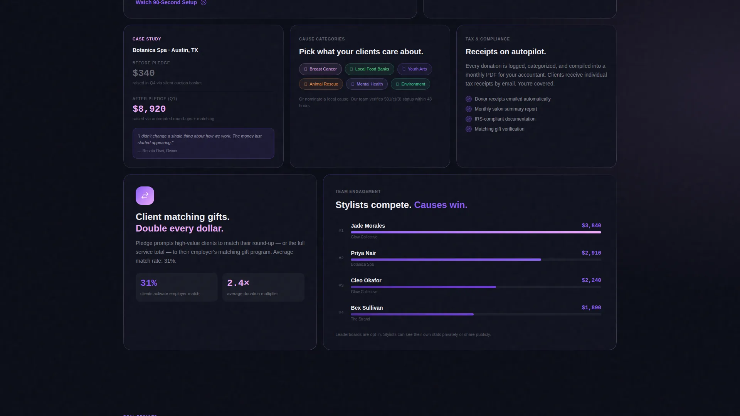Click the checkmark beside Matching gift verification
Image resolution: width=740 pixels, height=416 pixels.
[x=469, y=129]
